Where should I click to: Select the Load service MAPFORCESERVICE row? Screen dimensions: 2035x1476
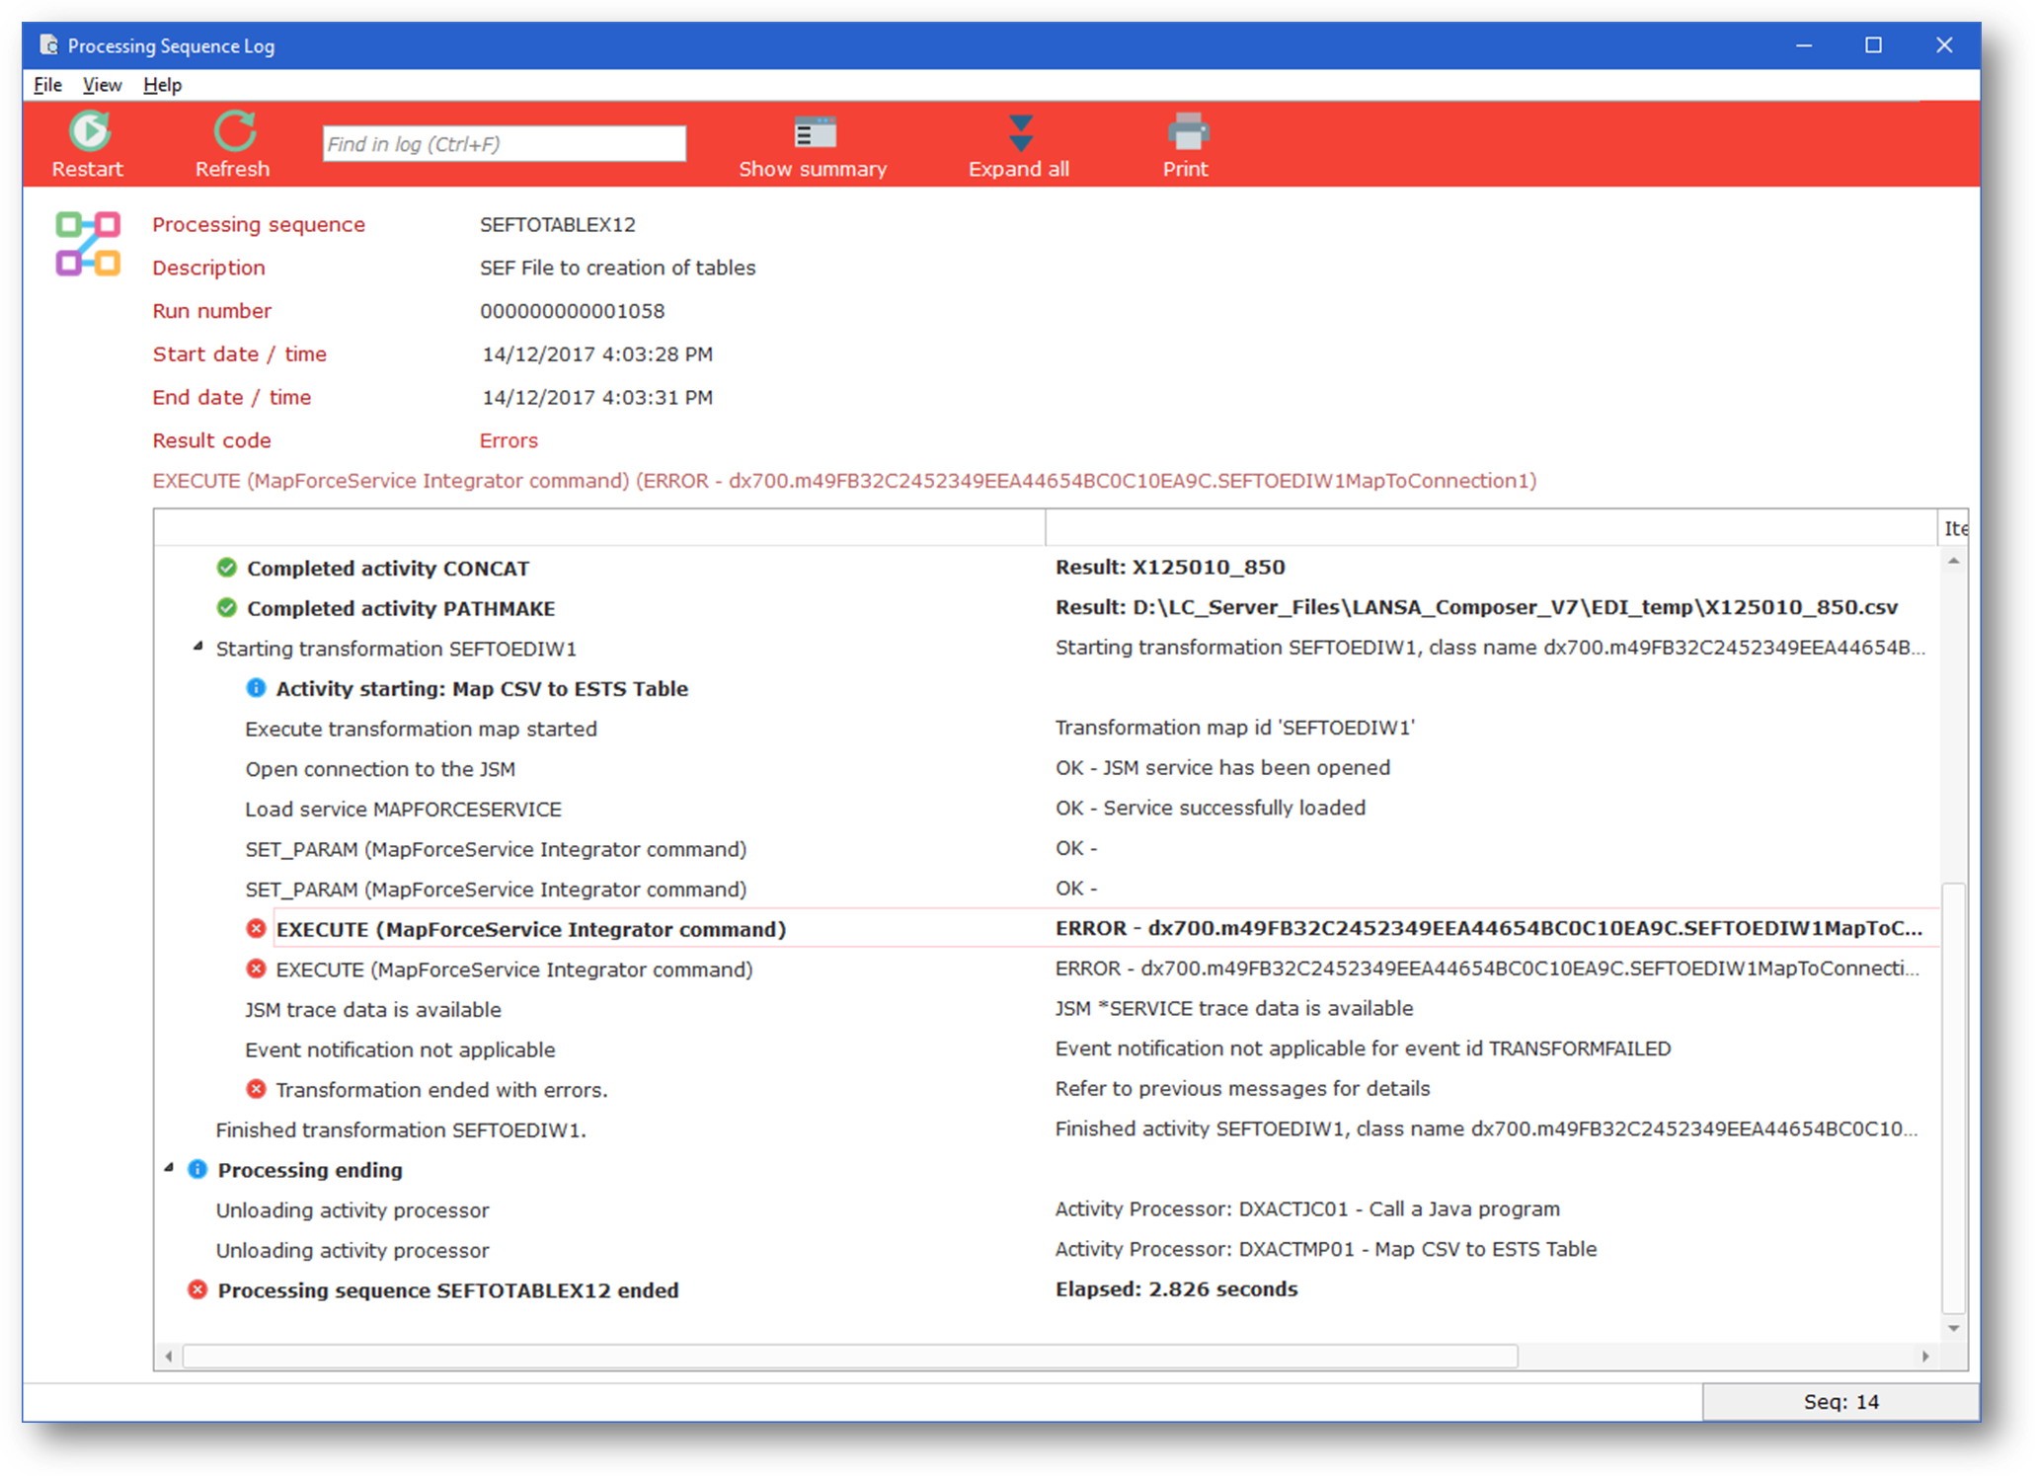coord(403,809)
